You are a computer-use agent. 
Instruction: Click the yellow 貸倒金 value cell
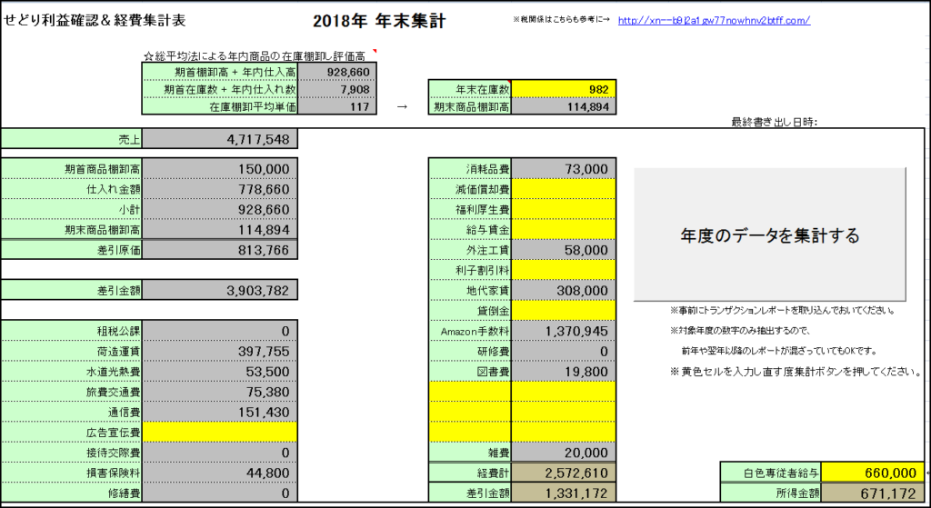click(x=564, y=311)
